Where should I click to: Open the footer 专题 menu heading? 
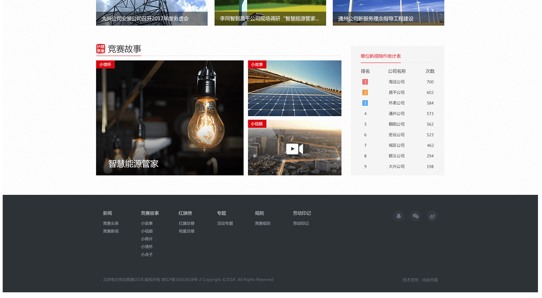click(x=221, y=213)
